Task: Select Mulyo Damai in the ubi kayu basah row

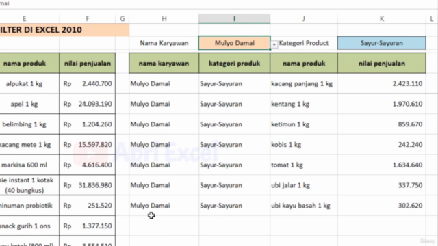Action: [x=164, y=206]
